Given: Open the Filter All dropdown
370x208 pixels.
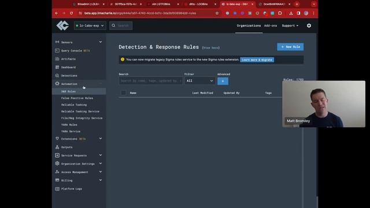Looking at the screenshot, I should pyautogui.click(x=200, y=81).
